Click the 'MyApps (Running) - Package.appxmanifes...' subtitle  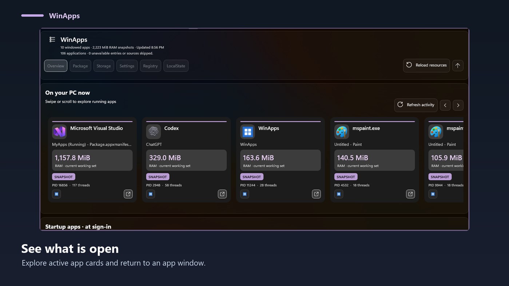click(92, 145)
